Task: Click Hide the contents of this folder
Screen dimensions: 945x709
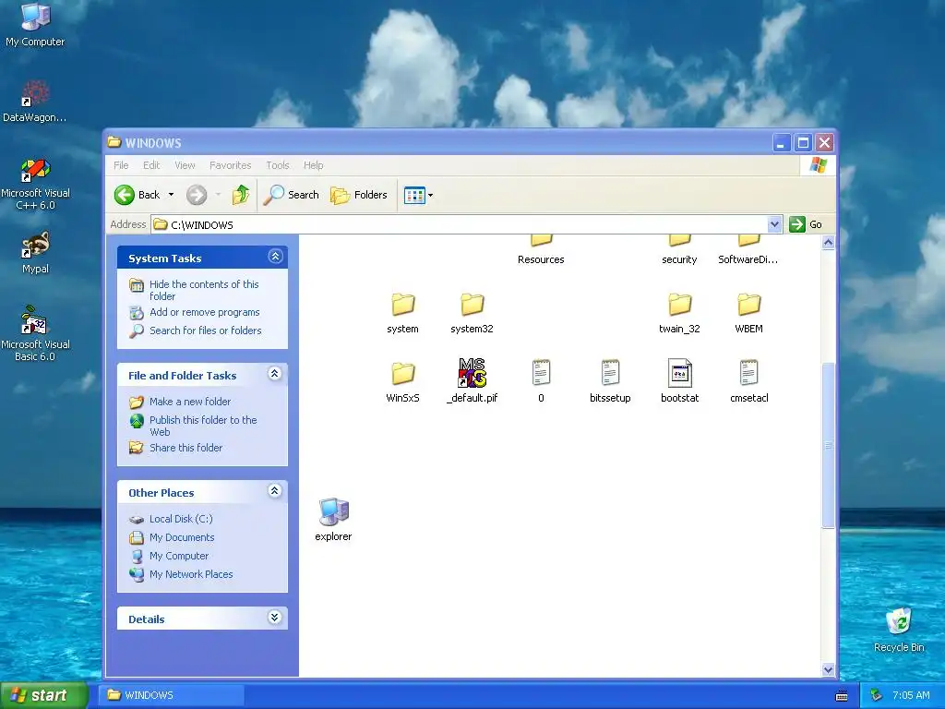Action: 204,290
